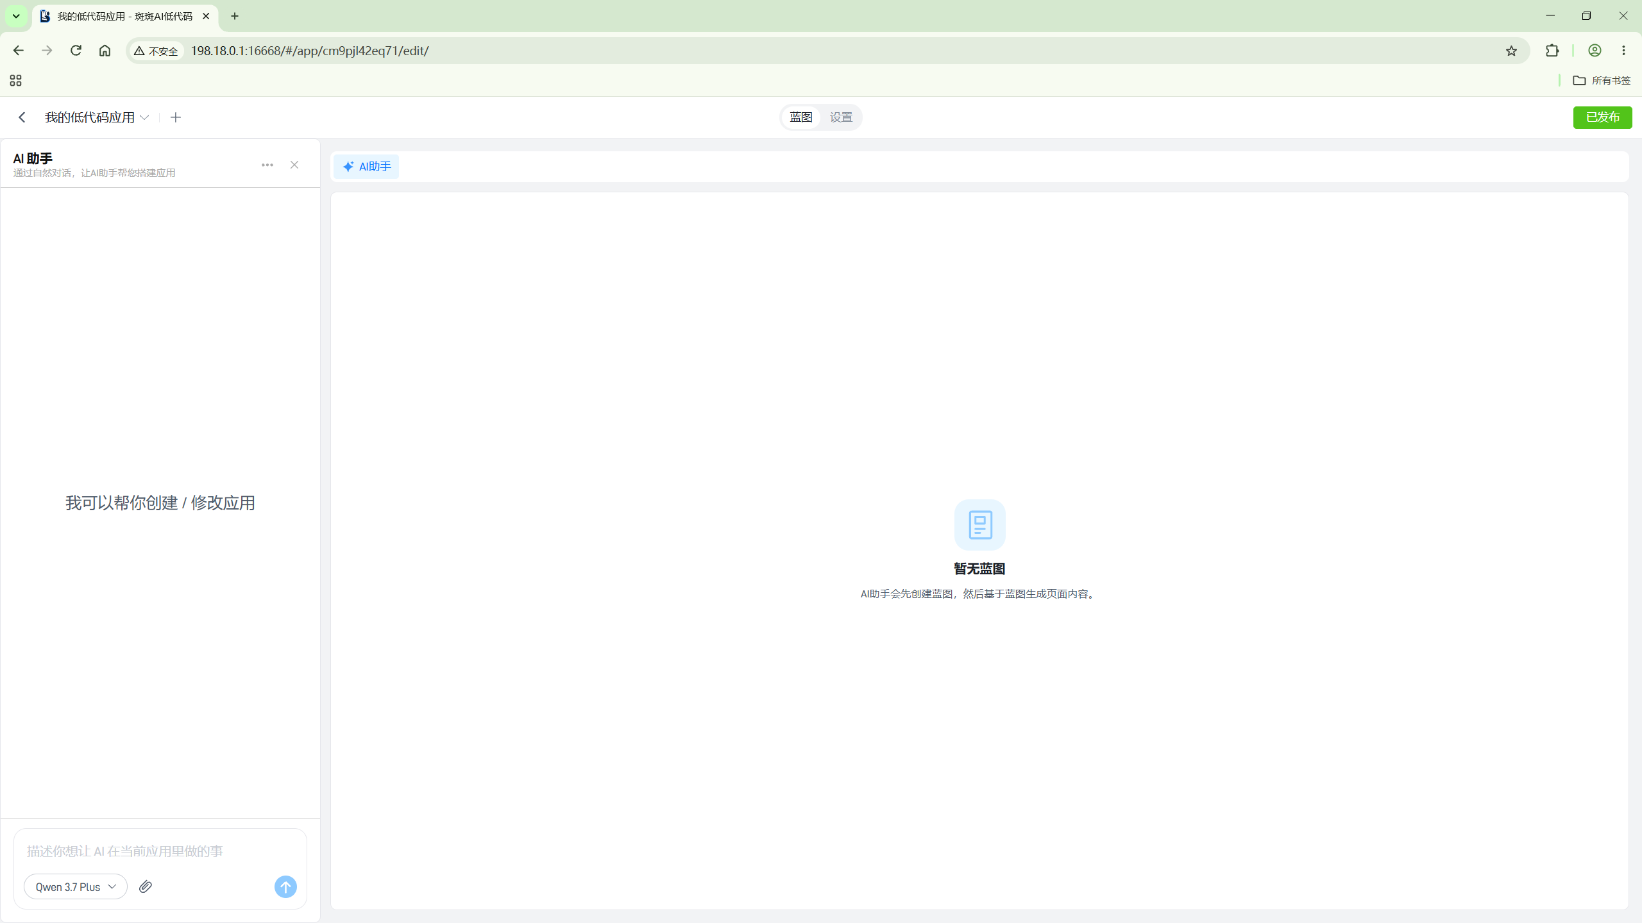This screenshot has height=923, width=1642.
Task: Open a new browser tab
Action: pos(235,16)
